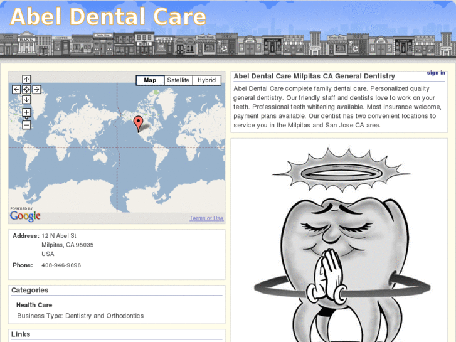The height and width of the screenshot is (342, 456).
Task: Click the Abel Dental Care header title
Action: point(108,17)
